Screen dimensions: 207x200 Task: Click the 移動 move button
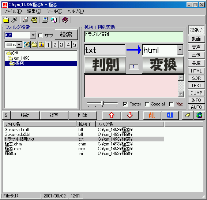click(x=25, y=115)
